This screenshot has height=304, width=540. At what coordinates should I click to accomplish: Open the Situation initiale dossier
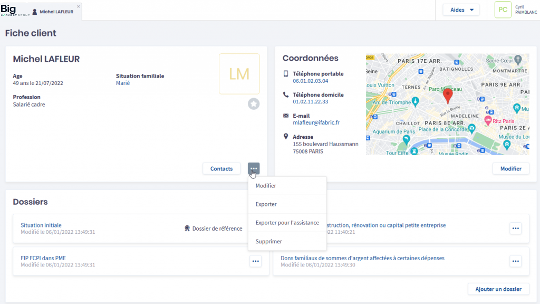click(x=41, y=225)
